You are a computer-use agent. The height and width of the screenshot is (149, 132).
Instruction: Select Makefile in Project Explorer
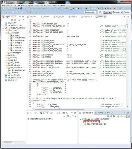coord(13,72)
